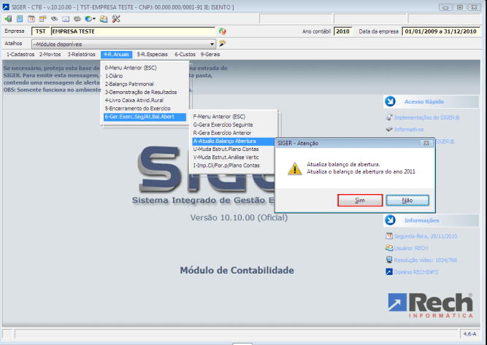Image resolution: width=487 pixels, height=345 pixels.
Task: Click the Acesso Rápido arrow icon
Action: tap(390, 101)
